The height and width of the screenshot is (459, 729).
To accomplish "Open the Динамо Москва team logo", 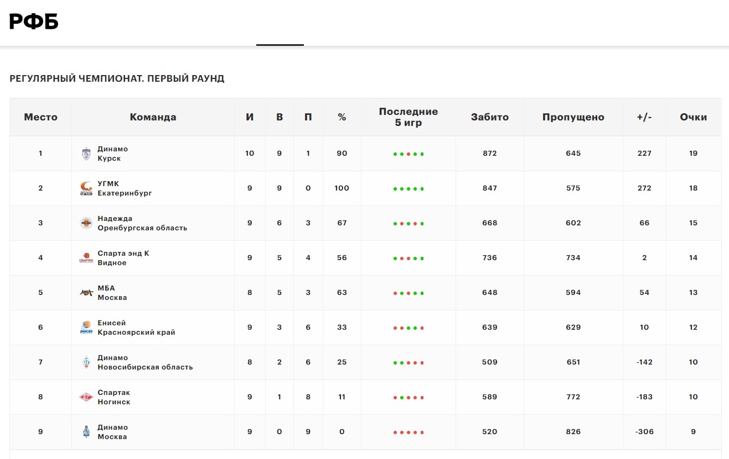I will pos(86,432).
